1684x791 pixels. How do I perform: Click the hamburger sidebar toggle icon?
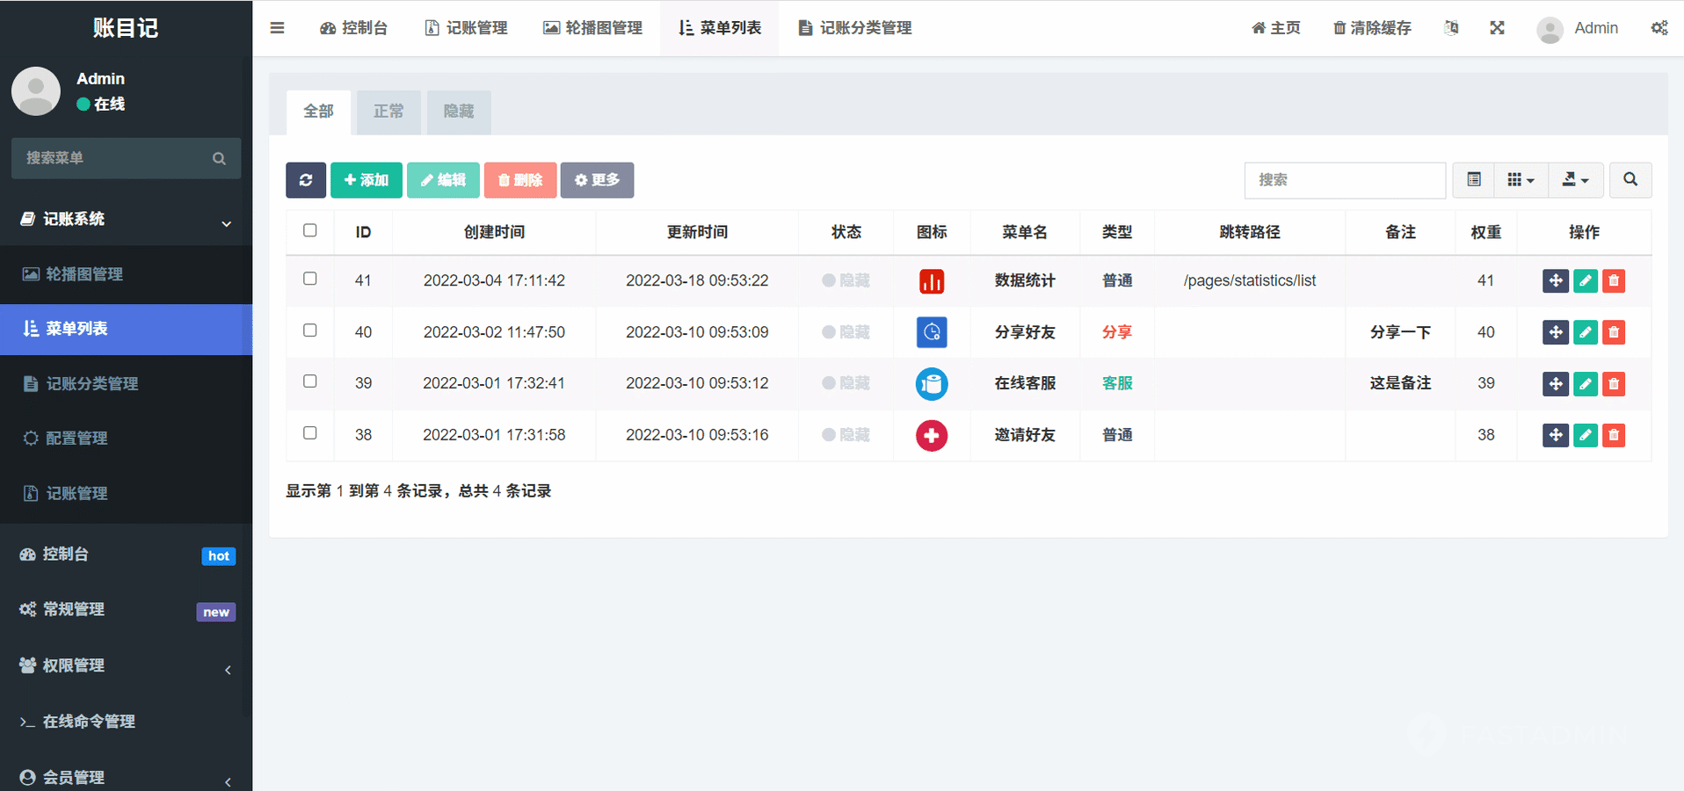point(277,28)
